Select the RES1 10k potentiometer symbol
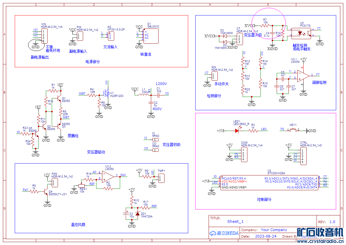 pyautogui.click(x=81, y=185)
